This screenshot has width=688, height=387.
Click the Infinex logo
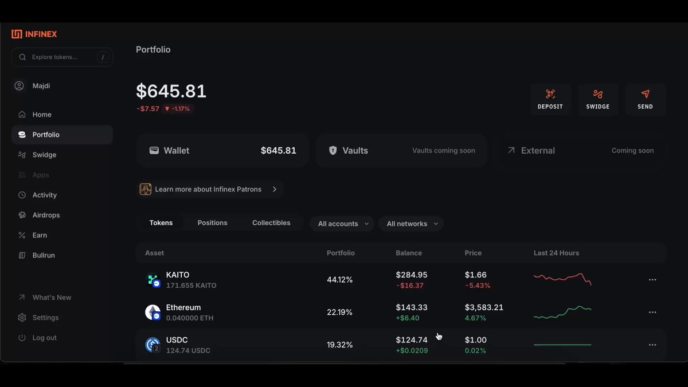[x=34, y=34]
